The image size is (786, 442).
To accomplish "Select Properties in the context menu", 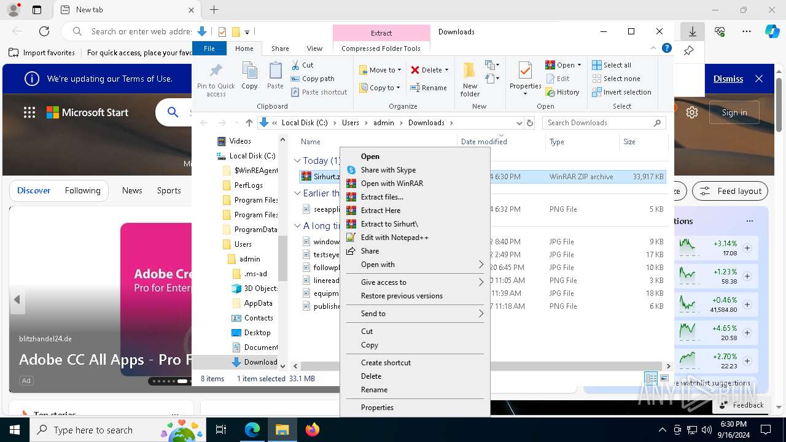I will point(415,408).
